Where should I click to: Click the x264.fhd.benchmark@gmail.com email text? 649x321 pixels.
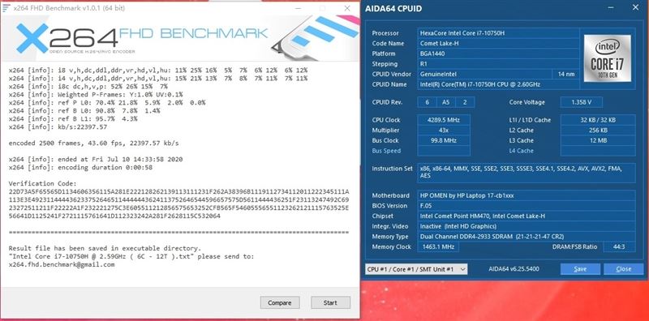click(x=62, y=264)
